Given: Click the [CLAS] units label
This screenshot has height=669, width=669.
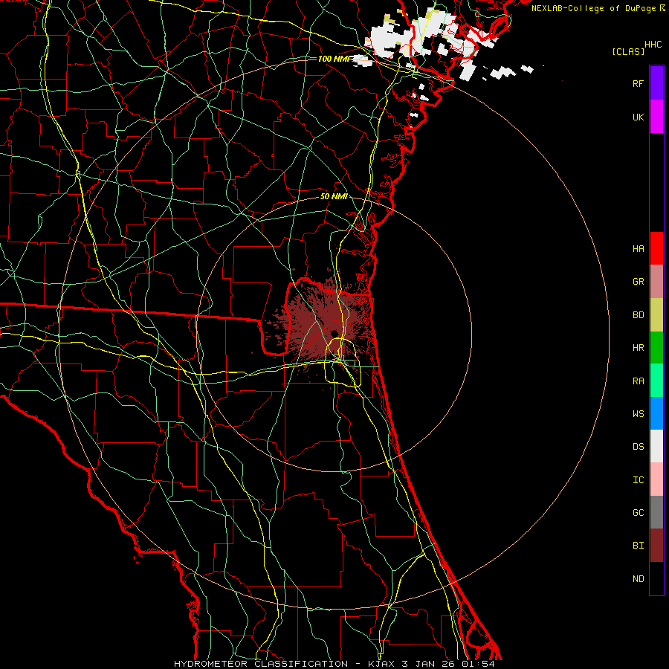Looking at the screenshot, I should click(x=628, y=51).
